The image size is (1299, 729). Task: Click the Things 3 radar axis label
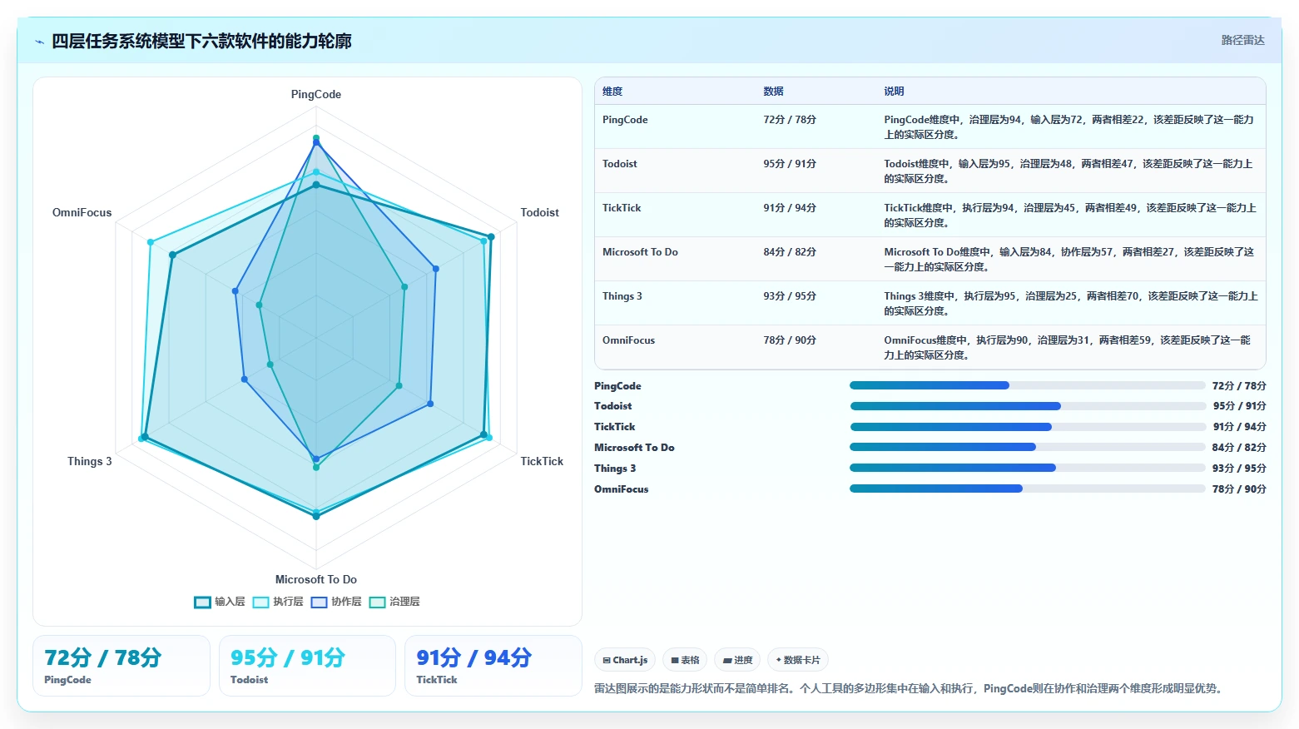(90, 461)
